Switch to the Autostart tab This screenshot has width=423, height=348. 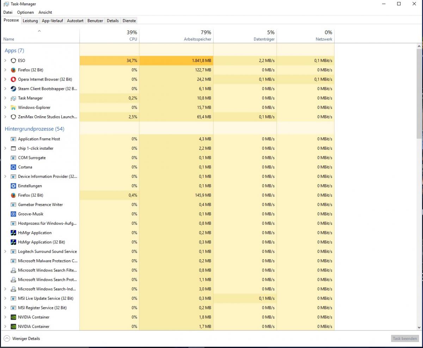tap(75, 21)
